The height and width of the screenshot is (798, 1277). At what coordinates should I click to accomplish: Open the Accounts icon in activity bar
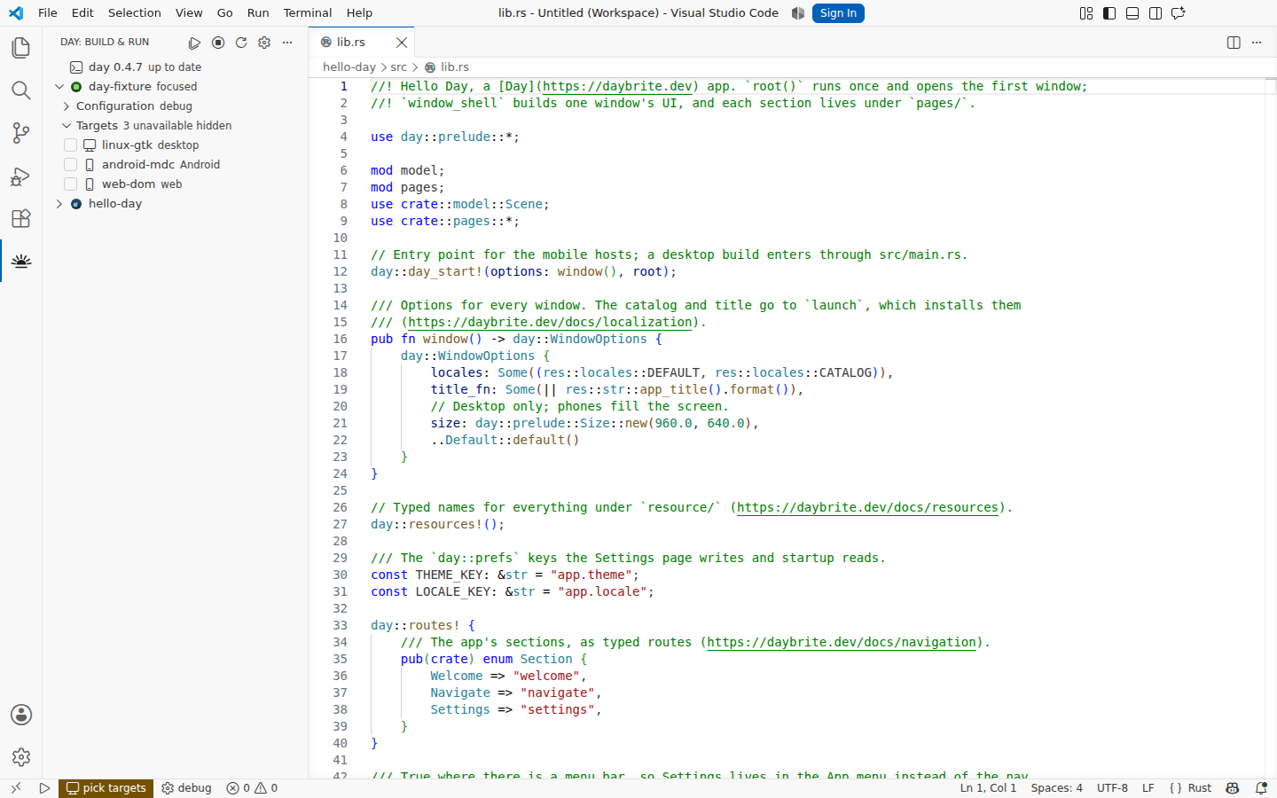pyautogui.click(x=20, y=715)
